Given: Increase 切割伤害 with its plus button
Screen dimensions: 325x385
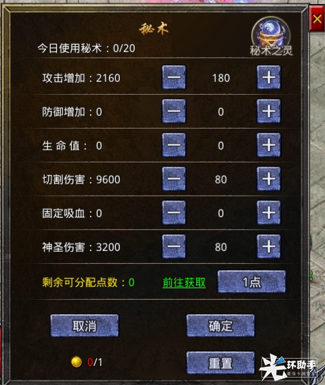Looking at the screenshot, I should pyautogui.click(x=269, y=179).
